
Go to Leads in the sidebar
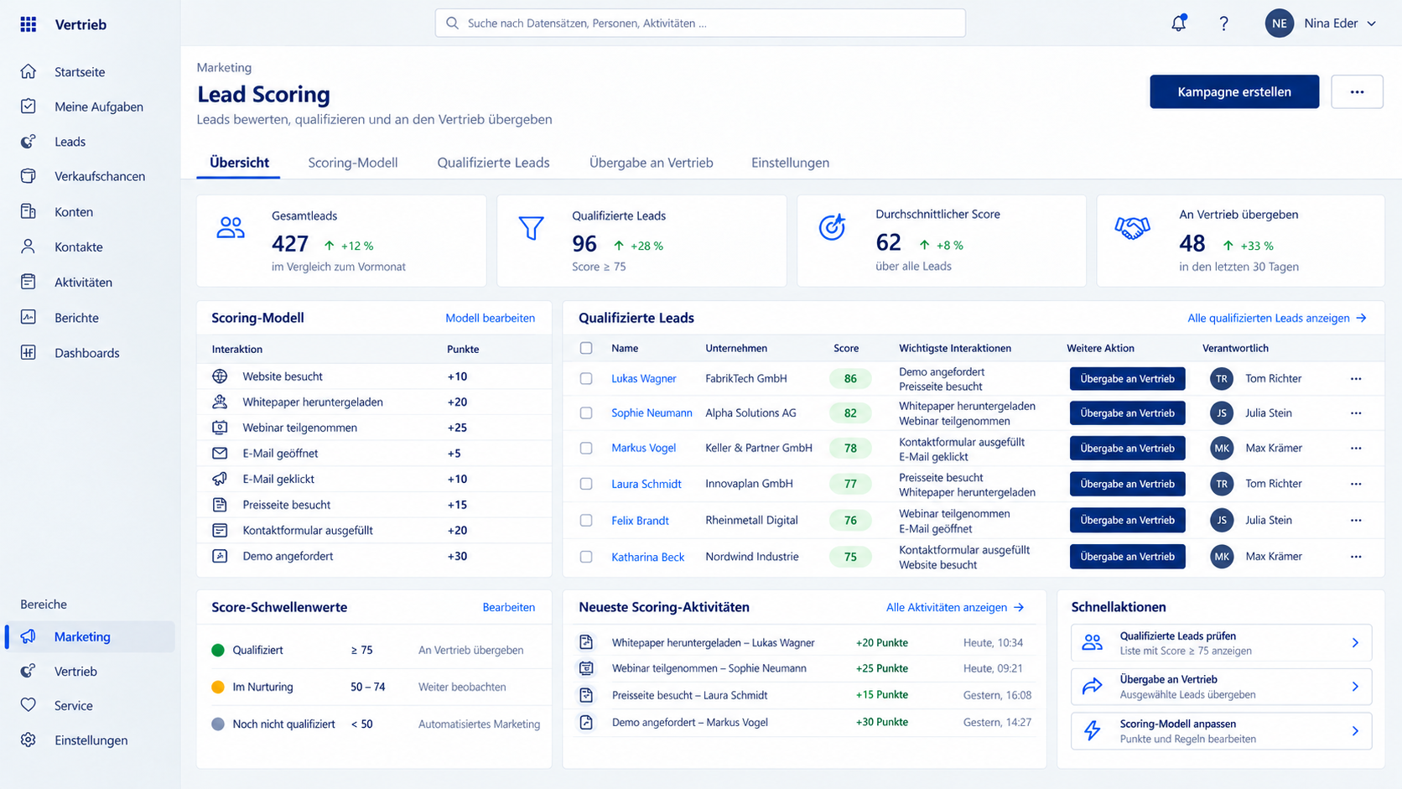click(70, 142)
